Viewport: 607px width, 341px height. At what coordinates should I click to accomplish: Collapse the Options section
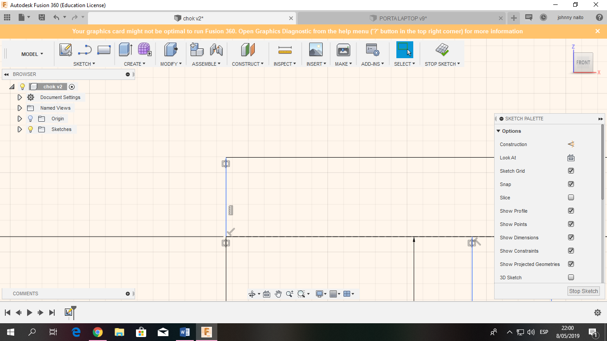(499, 131)
